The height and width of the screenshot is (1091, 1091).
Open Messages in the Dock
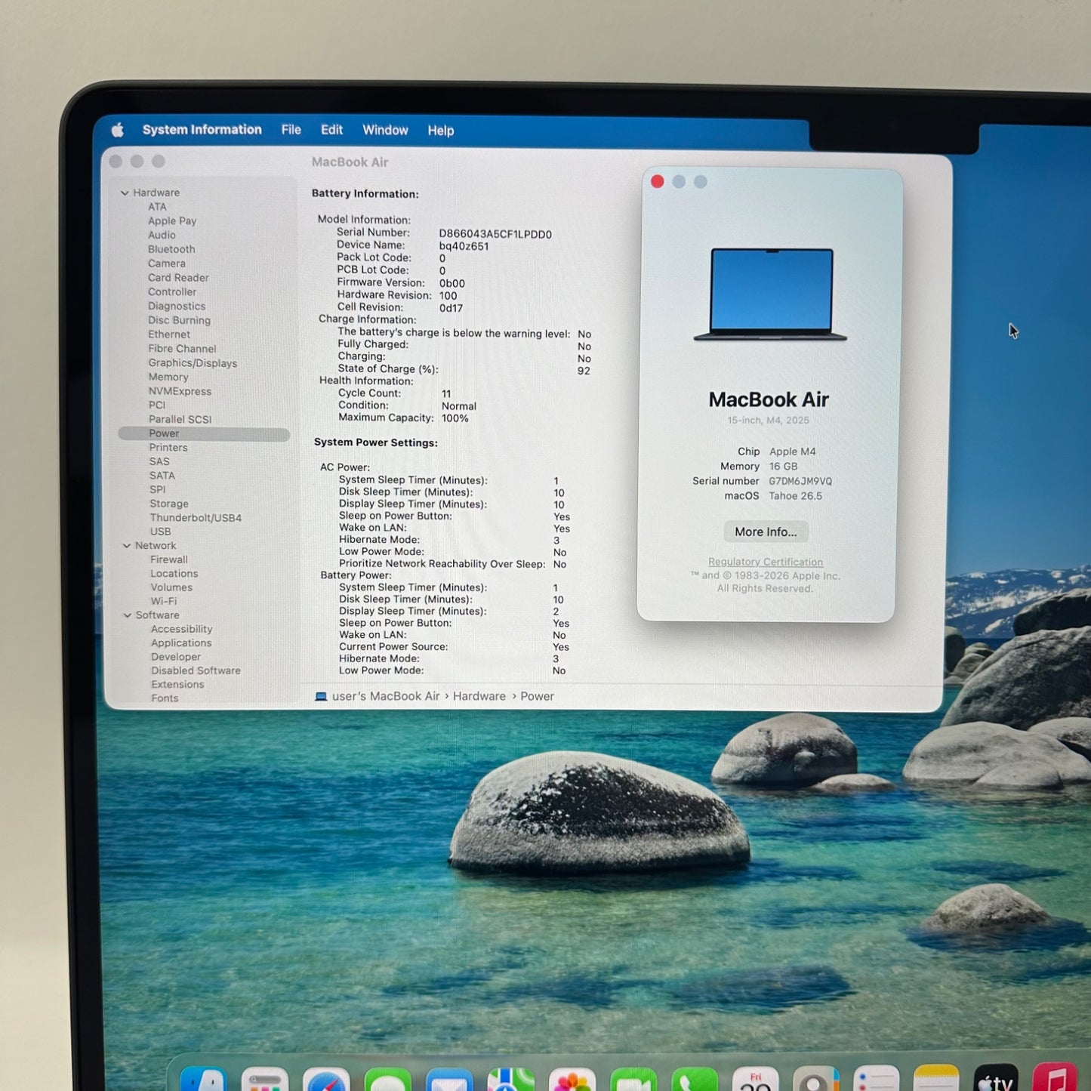click(x=388, y=1081)
